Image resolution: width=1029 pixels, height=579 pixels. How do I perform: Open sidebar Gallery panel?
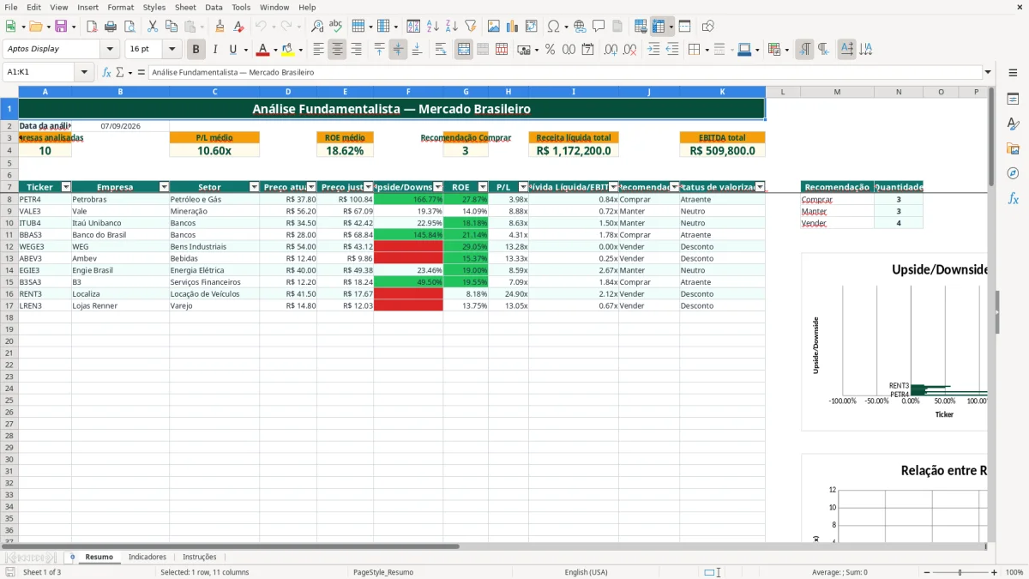click(x=1013, y=148)
